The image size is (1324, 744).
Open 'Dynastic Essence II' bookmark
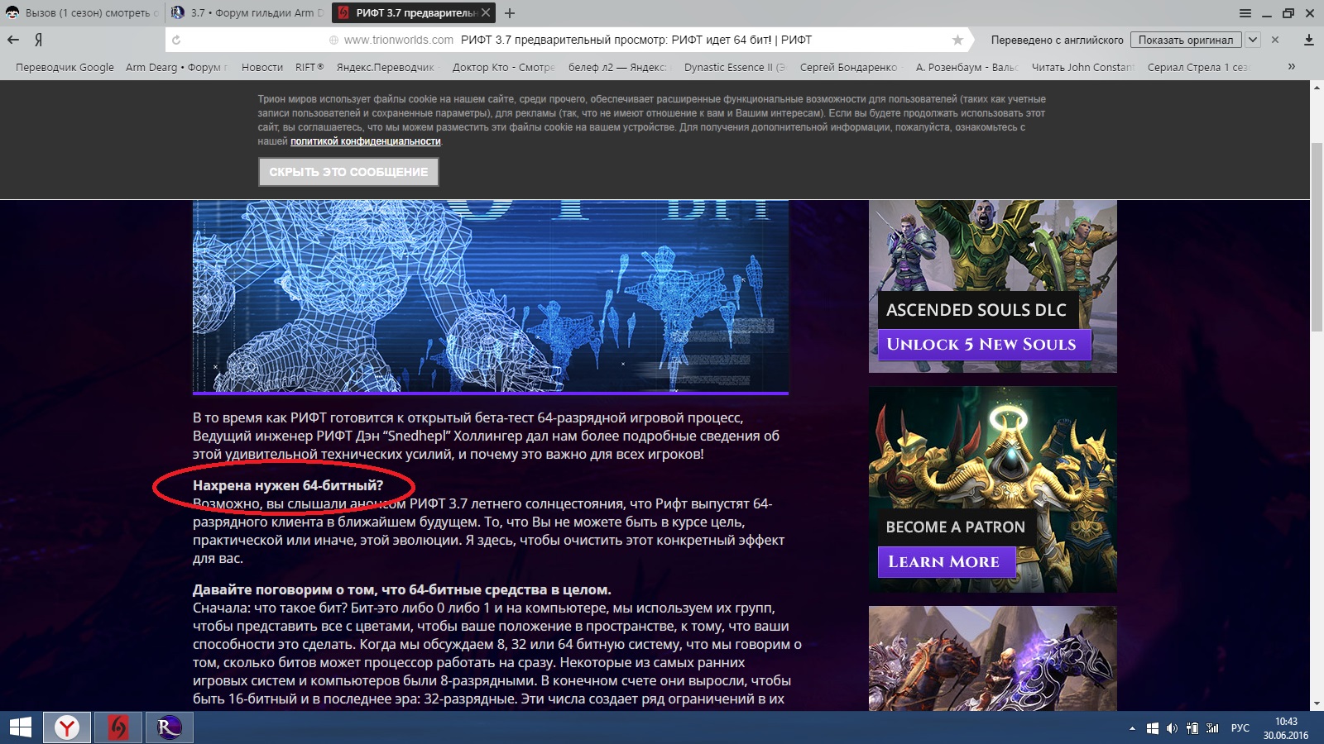coord(735,67)
